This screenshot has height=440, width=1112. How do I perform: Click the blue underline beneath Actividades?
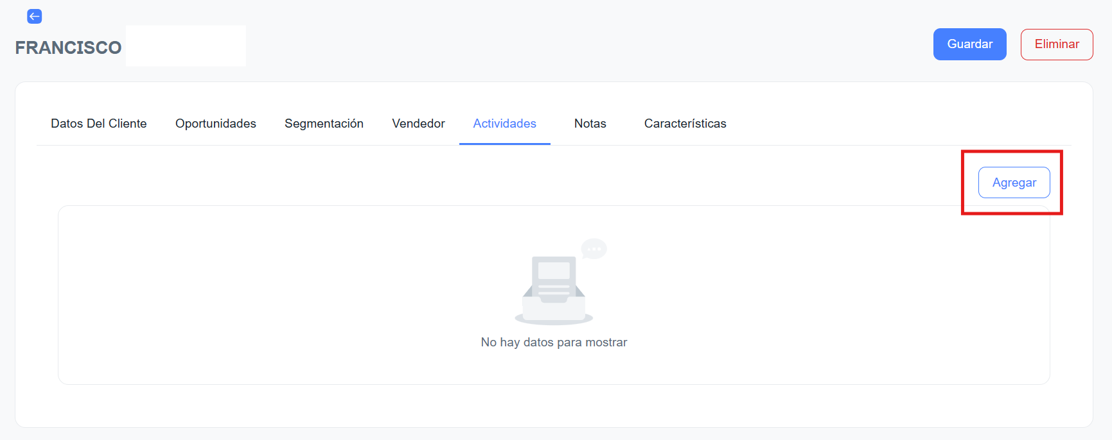[x=504, y=144]
